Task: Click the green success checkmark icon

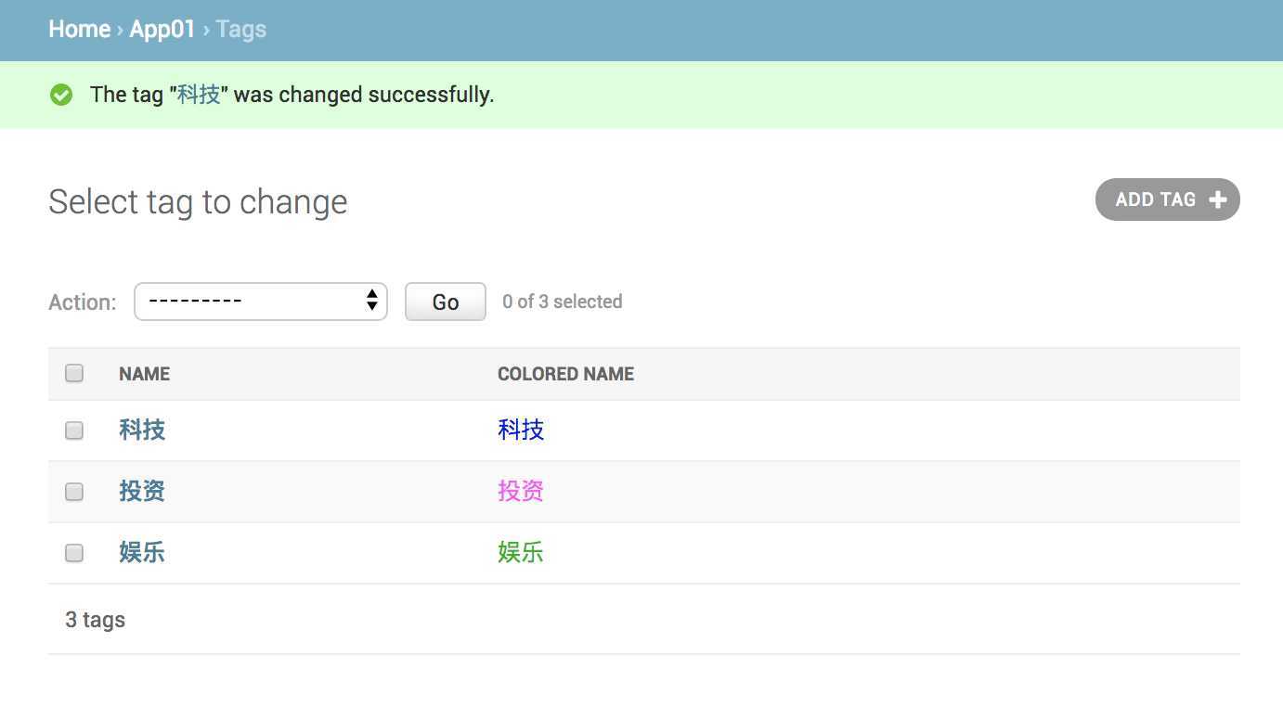Action: [61, 95]
